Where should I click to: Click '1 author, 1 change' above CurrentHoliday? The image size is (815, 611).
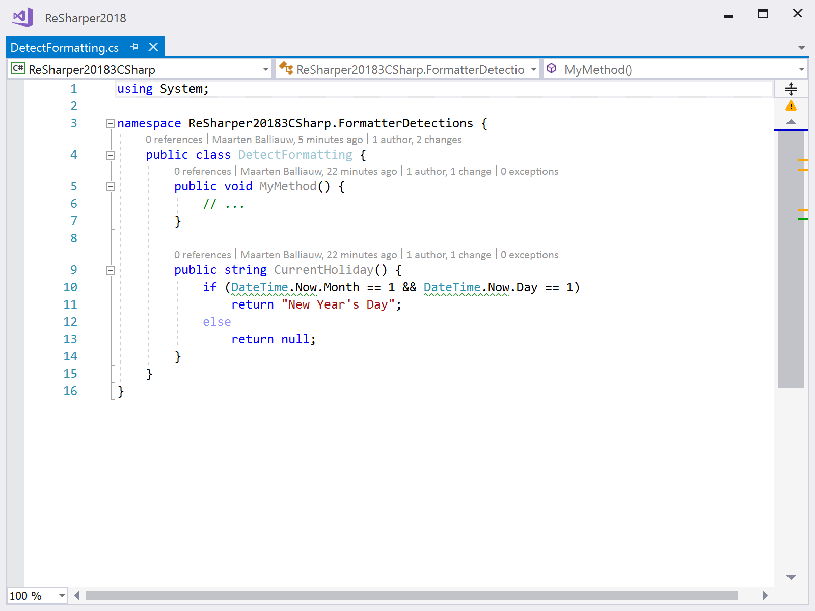pyautogui.click(x=449, y=255)
